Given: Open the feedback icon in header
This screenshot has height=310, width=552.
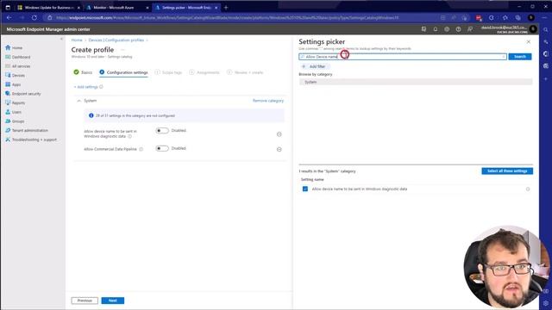Looking at the screenshot, I should tap(470, 29).
